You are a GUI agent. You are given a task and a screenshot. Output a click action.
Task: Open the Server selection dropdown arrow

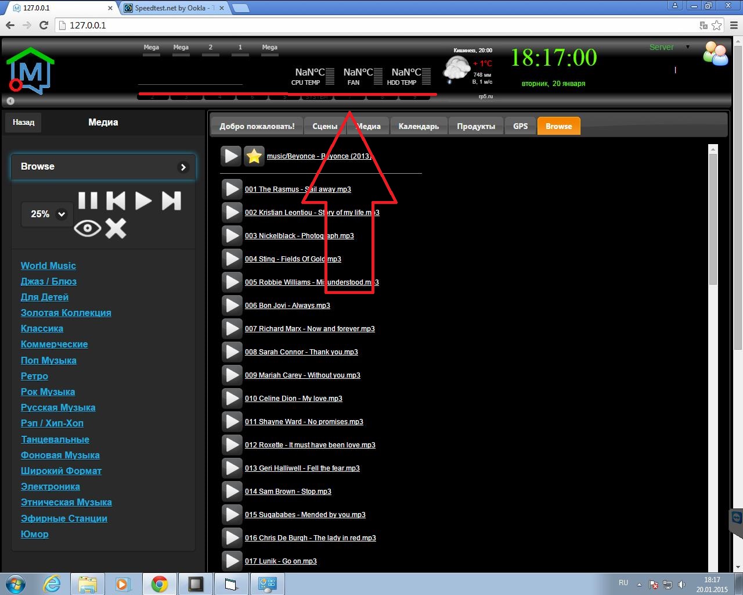(687, 47)
